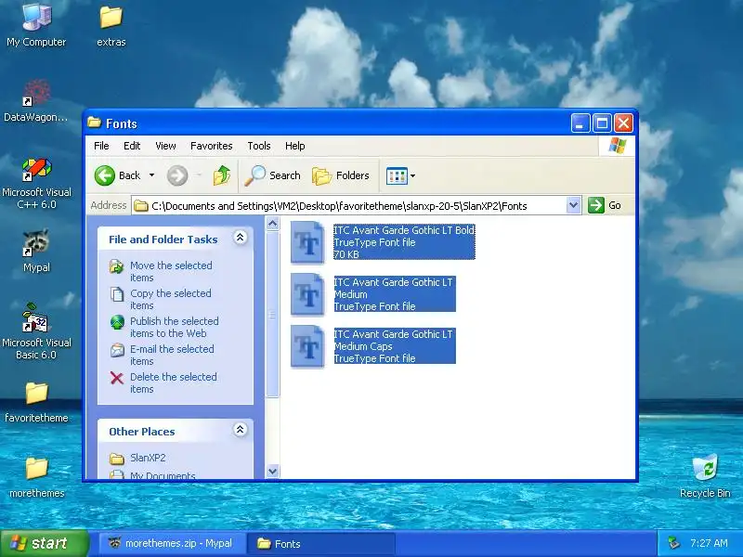
Task: Click ITC Avant Garde Gothic LT Bold file name
Action: [404, 230]
